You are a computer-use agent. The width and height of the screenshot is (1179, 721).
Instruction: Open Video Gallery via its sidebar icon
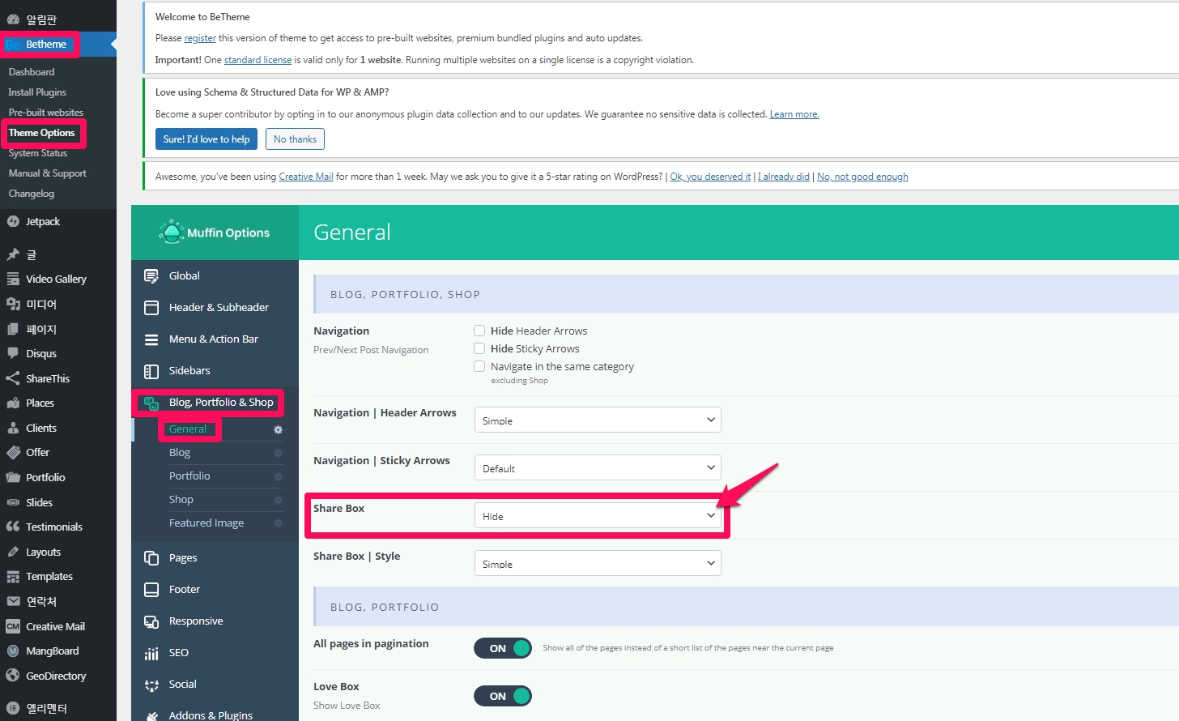click(13, 279)
